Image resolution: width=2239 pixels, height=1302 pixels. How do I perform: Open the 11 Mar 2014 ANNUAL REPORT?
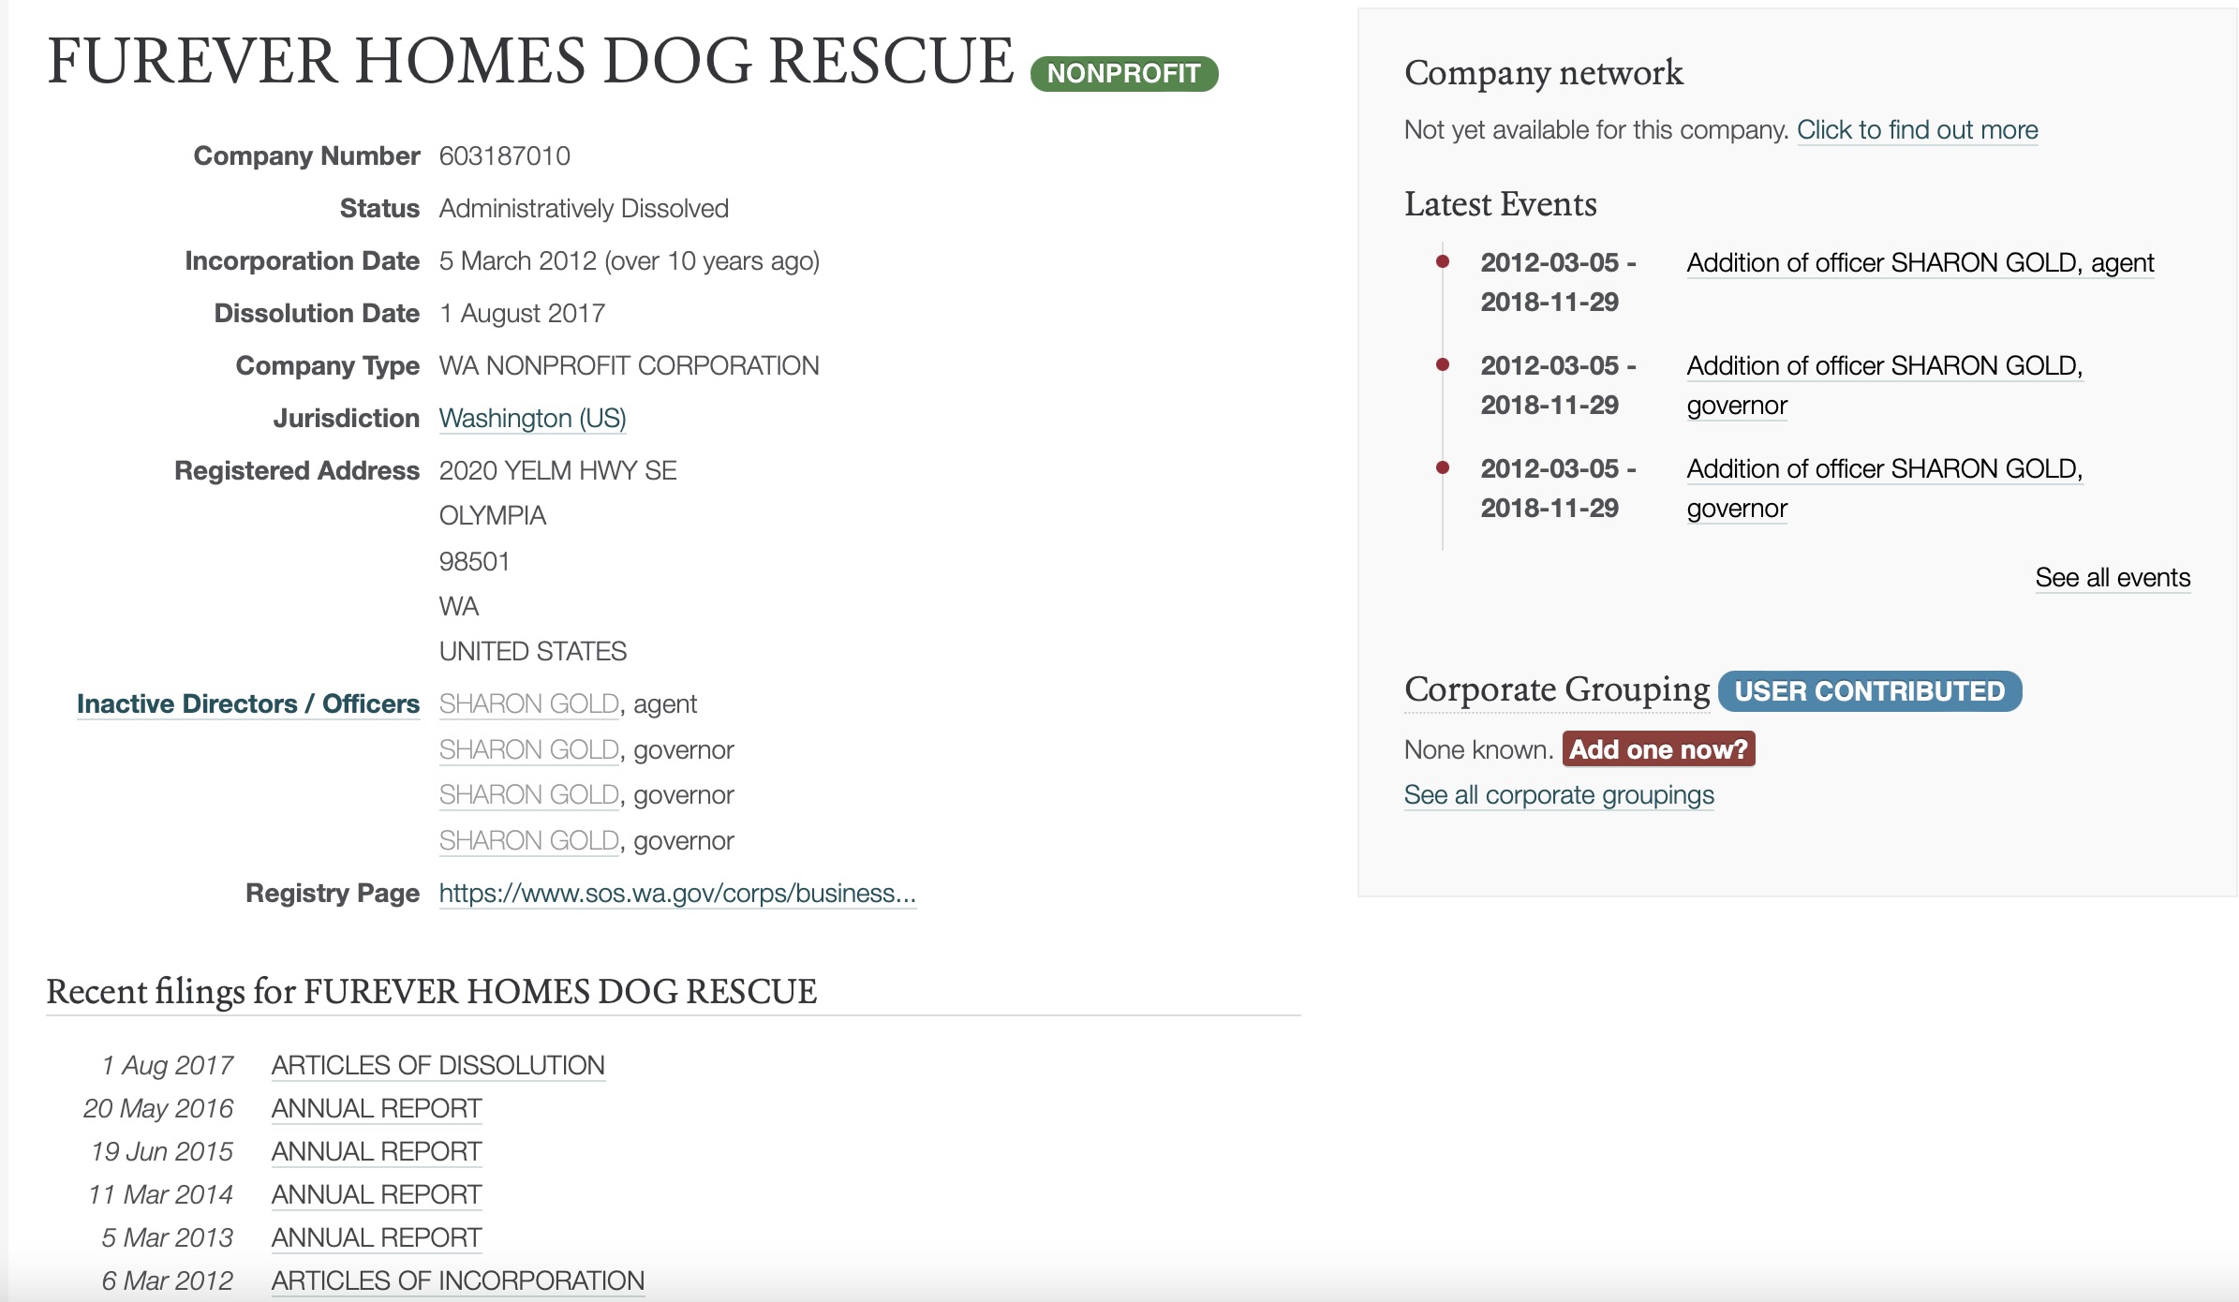(x=377, y=1194)
